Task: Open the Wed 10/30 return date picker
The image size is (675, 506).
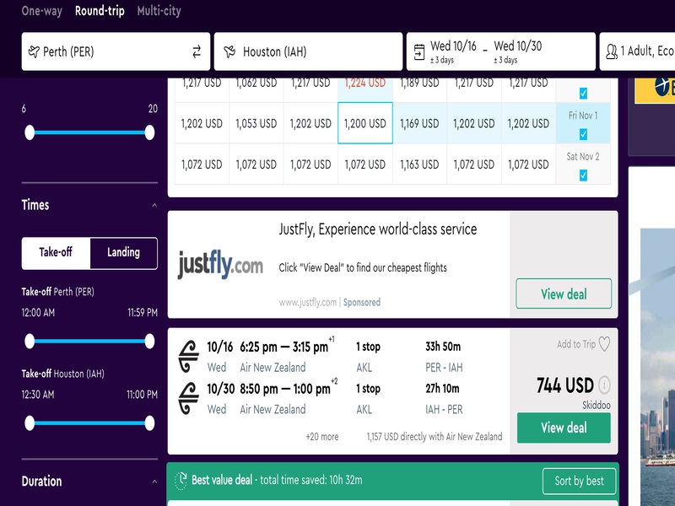Action: 518,51
